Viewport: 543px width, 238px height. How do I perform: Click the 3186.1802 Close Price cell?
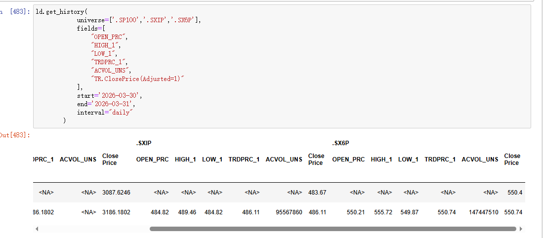[117, 212]
